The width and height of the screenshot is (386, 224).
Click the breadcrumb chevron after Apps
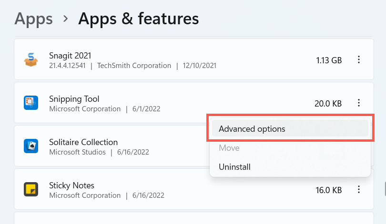66,19
